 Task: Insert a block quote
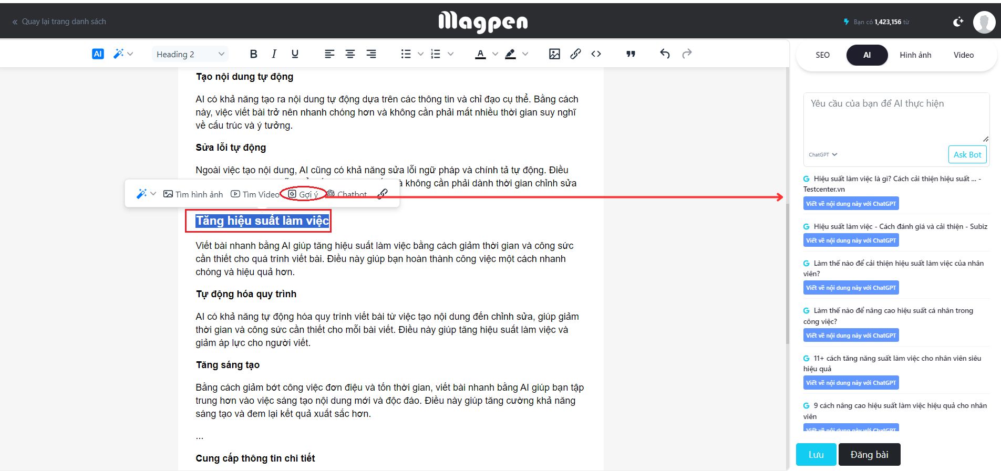click(631, 54)
